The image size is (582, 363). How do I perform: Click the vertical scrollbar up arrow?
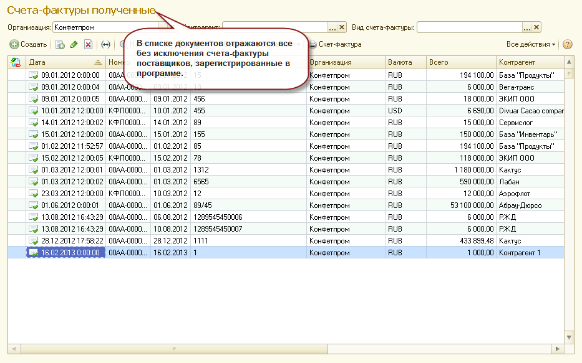pos(569,62)
